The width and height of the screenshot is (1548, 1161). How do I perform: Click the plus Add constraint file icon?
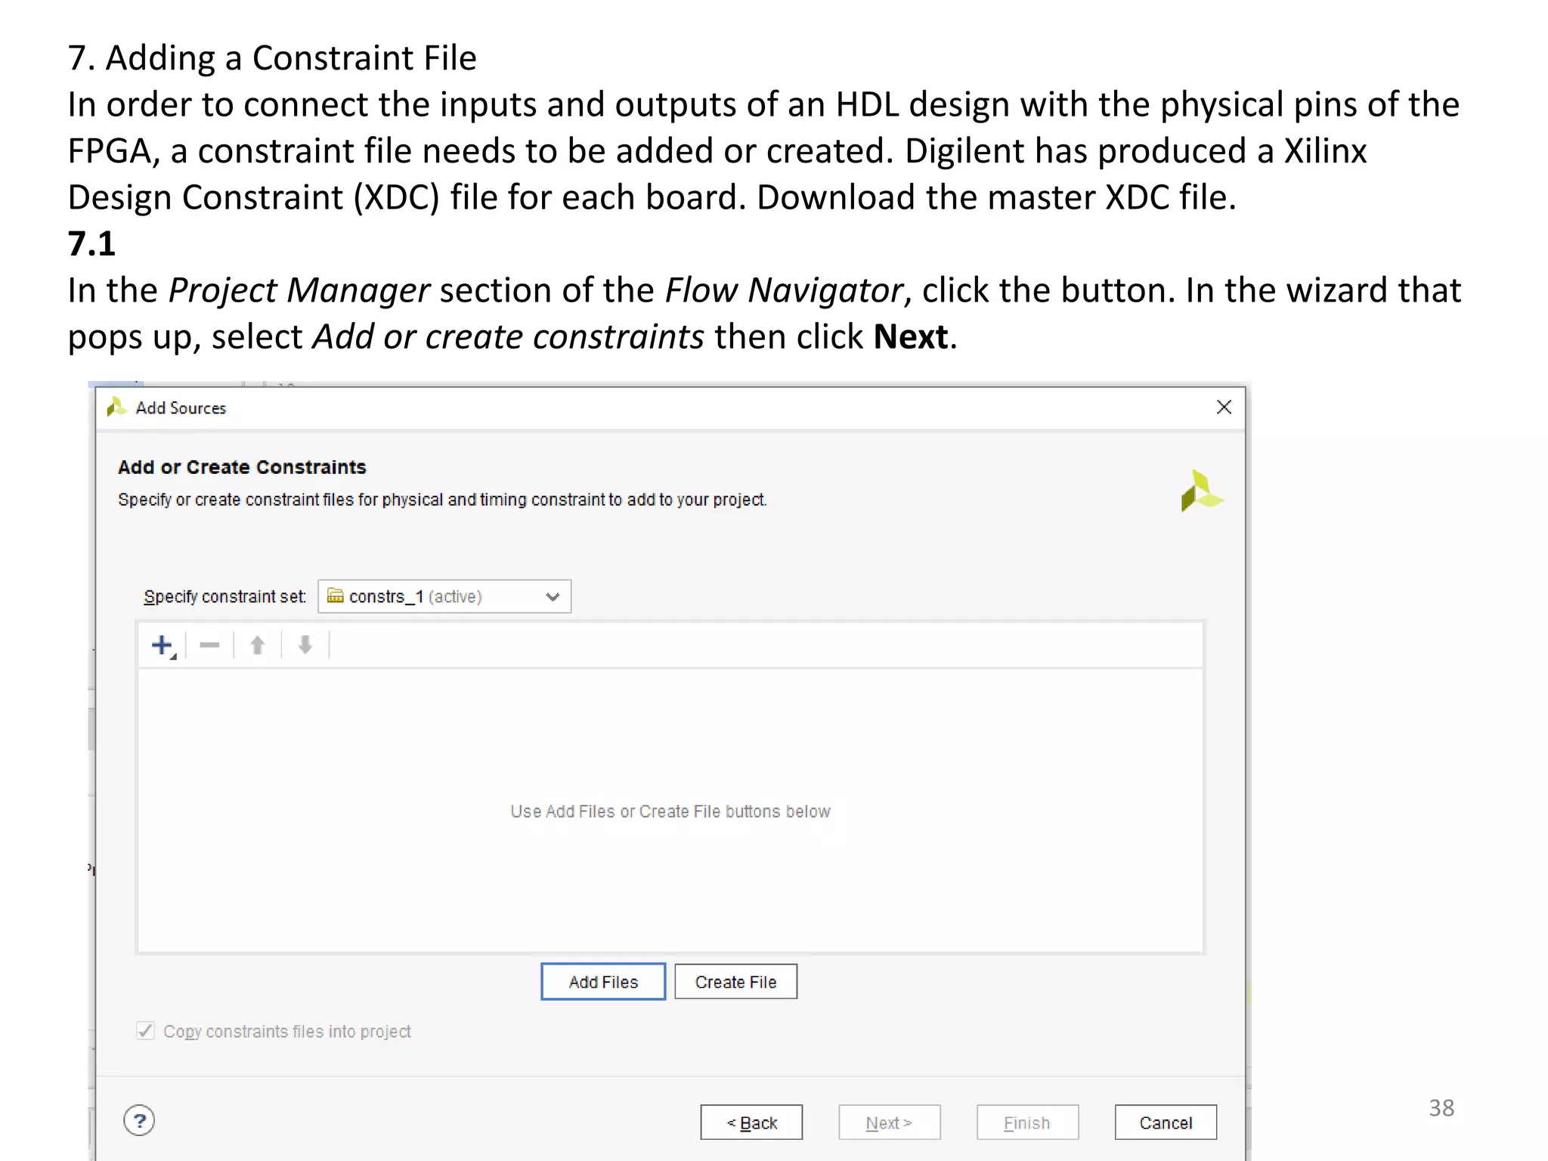(162, 646)
